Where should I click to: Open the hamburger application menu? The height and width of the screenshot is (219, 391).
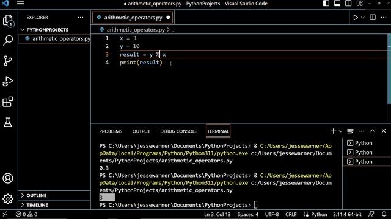[x=20, y=4]
